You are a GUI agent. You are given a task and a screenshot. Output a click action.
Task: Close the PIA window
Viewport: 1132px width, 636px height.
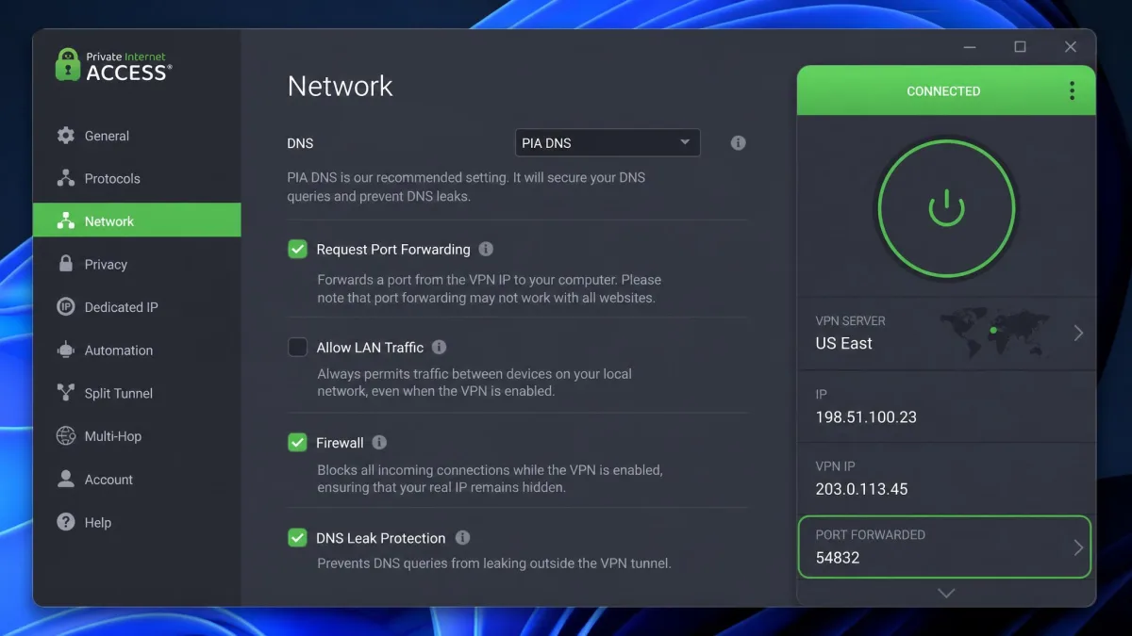point(1071,47)
